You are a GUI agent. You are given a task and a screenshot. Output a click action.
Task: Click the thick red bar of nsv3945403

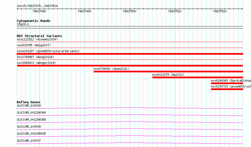point(130,66)
